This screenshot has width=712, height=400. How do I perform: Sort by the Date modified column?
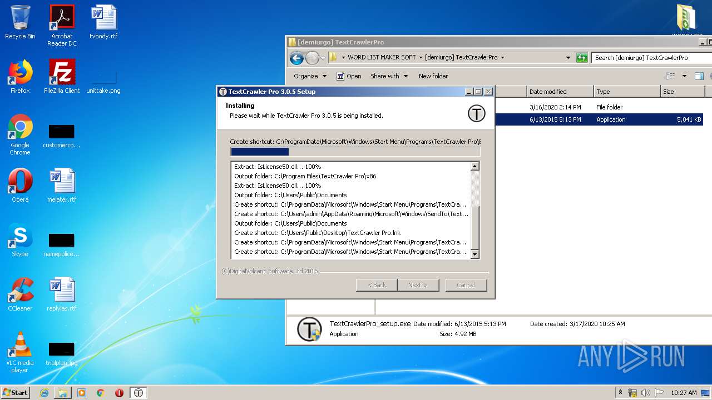pos(560,92)
